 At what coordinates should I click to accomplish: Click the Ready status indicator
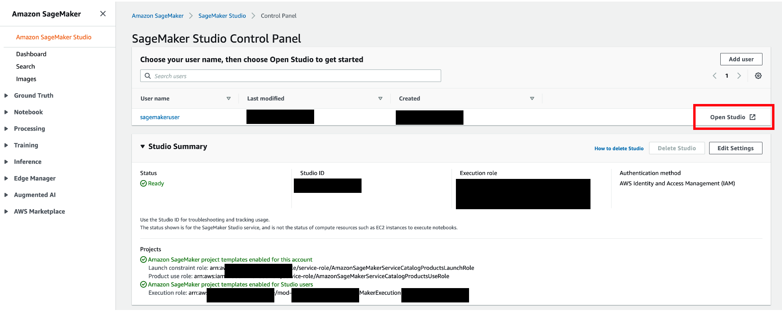152,183
